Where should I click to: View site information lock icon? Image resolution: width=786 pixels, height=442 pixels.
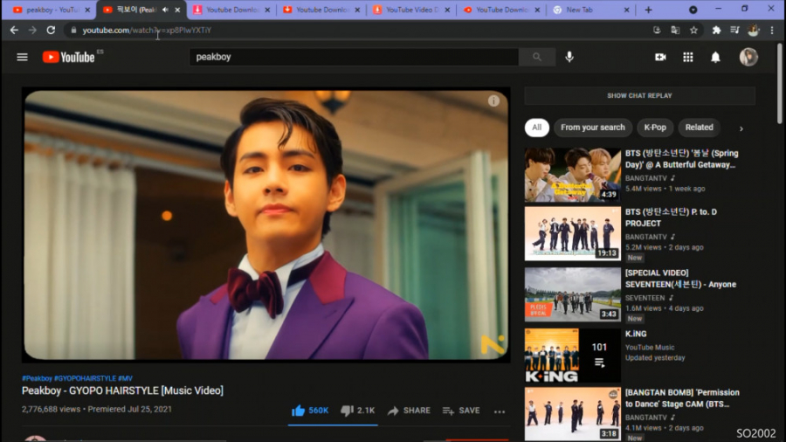point(73,30)
